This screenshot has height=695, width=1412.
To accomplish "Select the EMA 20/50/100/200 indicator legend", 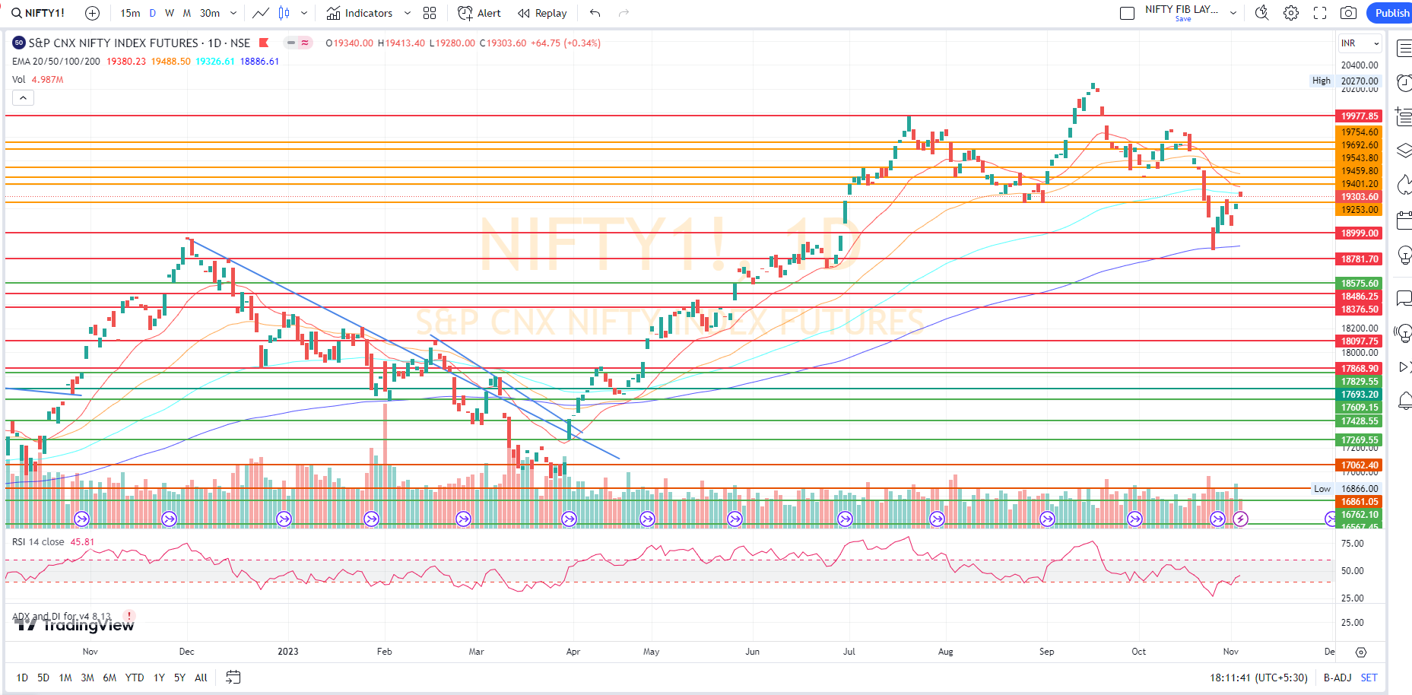I will (x=56, y=62).
